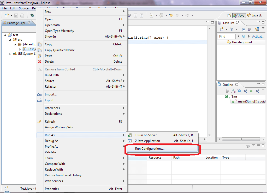The image size is (267, 193).
Task: Choose 2 Java Application in Run As submenu
Action: [147, 141]
